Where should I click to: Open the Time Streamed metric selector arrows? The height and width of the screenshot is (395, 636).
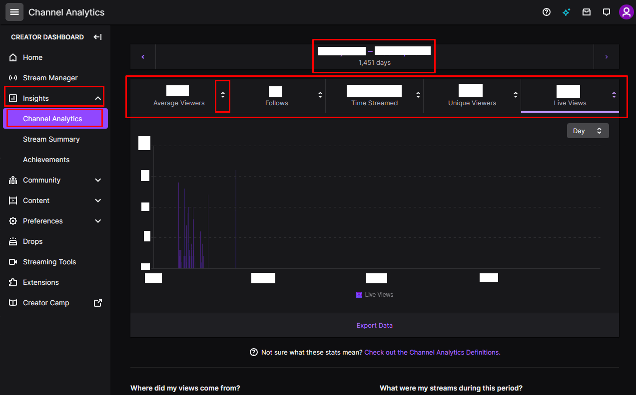(x=418, y=95)
